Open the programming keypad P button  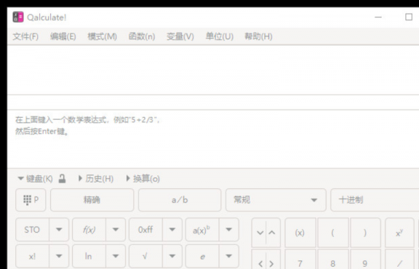[31, 200]
